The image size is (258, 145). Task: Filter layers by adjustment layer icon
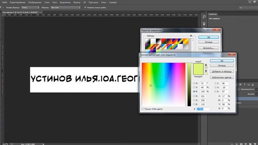[x=240, y=85]
